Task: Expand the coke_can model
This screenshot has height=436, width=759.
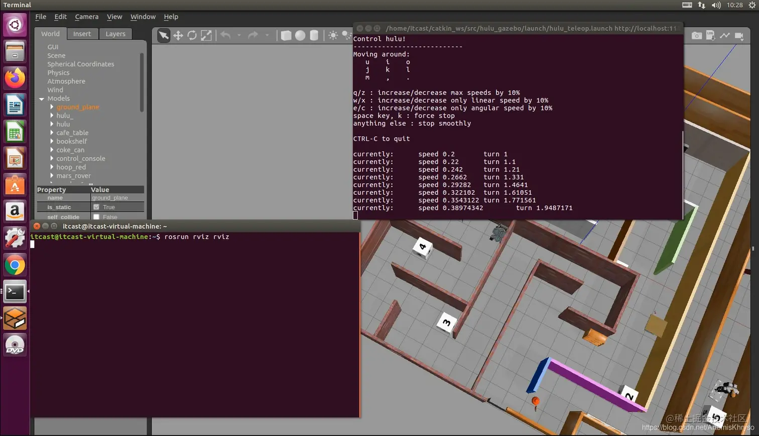Action: [x=52, y=150]
